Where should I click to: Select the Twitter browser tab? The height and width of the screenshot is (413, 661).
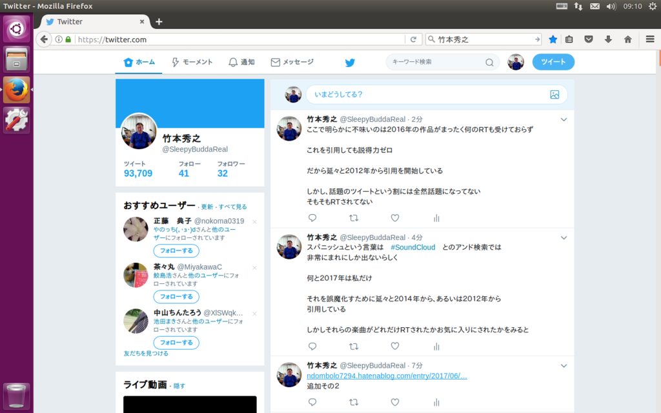(96, 21)
